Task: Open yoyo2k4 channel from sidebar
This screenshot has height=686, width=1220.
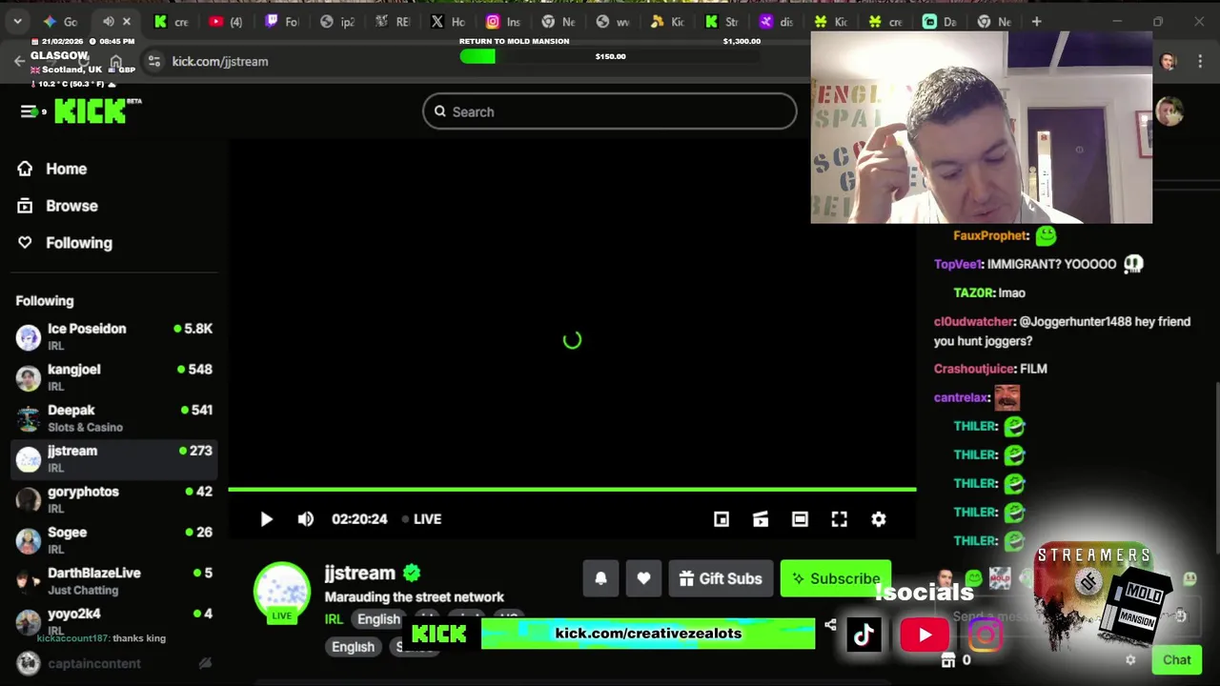Action: click(x=113, y=620)
